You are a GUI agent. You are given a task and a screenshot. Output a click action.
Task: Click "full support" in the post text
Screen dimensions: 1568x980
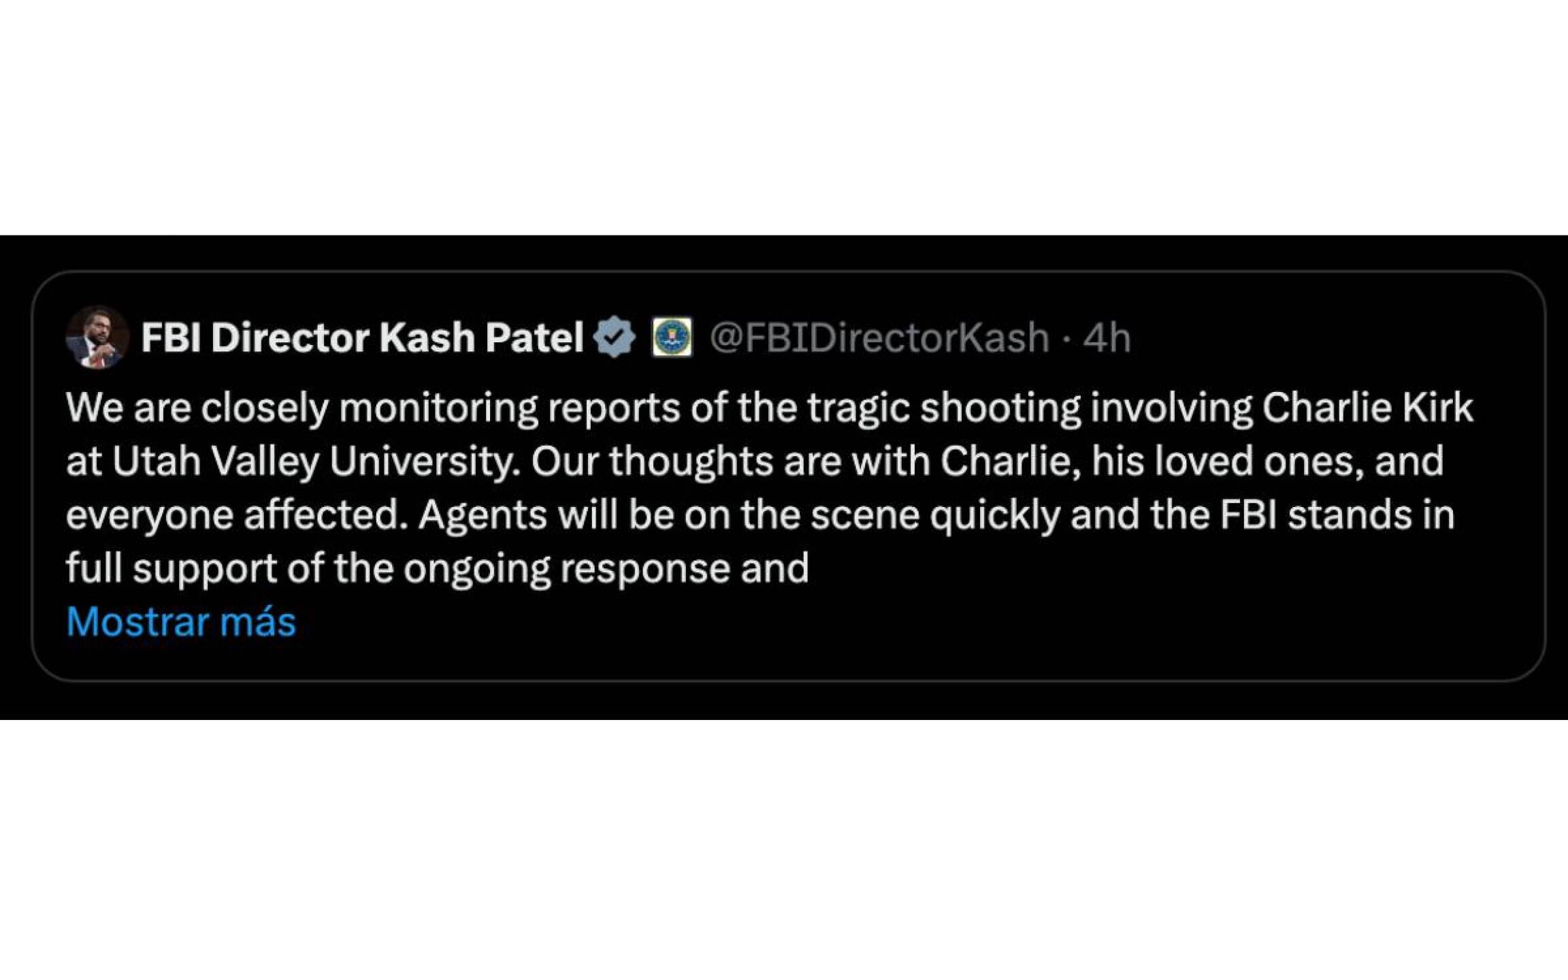click(171, 568)
